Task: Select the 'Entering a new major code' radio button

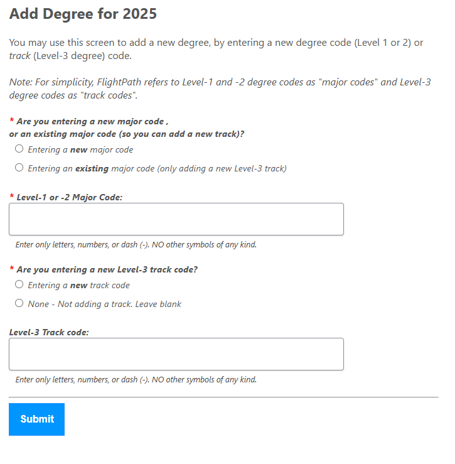Action: [19, 149]
